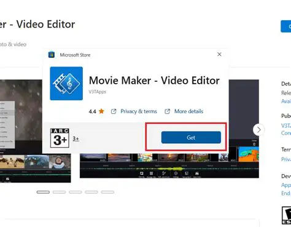Click the external link icon beside More details
This screenshot has height=227, width=291.
tap(168, 111)
